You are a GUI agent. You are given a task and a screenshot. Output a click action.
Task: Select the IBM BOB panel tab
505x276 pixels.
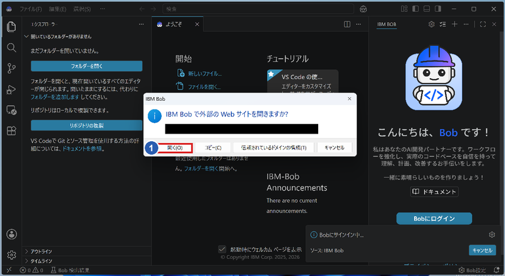point(386,24)
